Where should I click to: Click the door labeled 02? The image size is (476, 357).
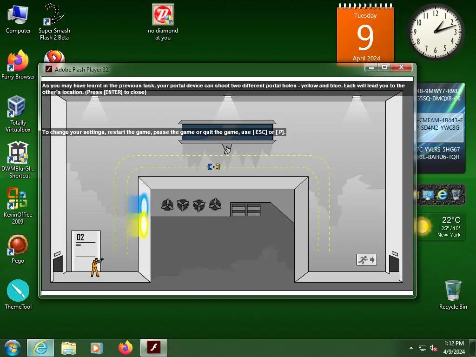coord(86,251)
